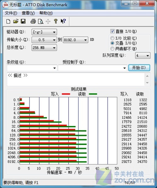The image size is (157, 188).
Task: Print results using the printer icon
Action: 33,21
